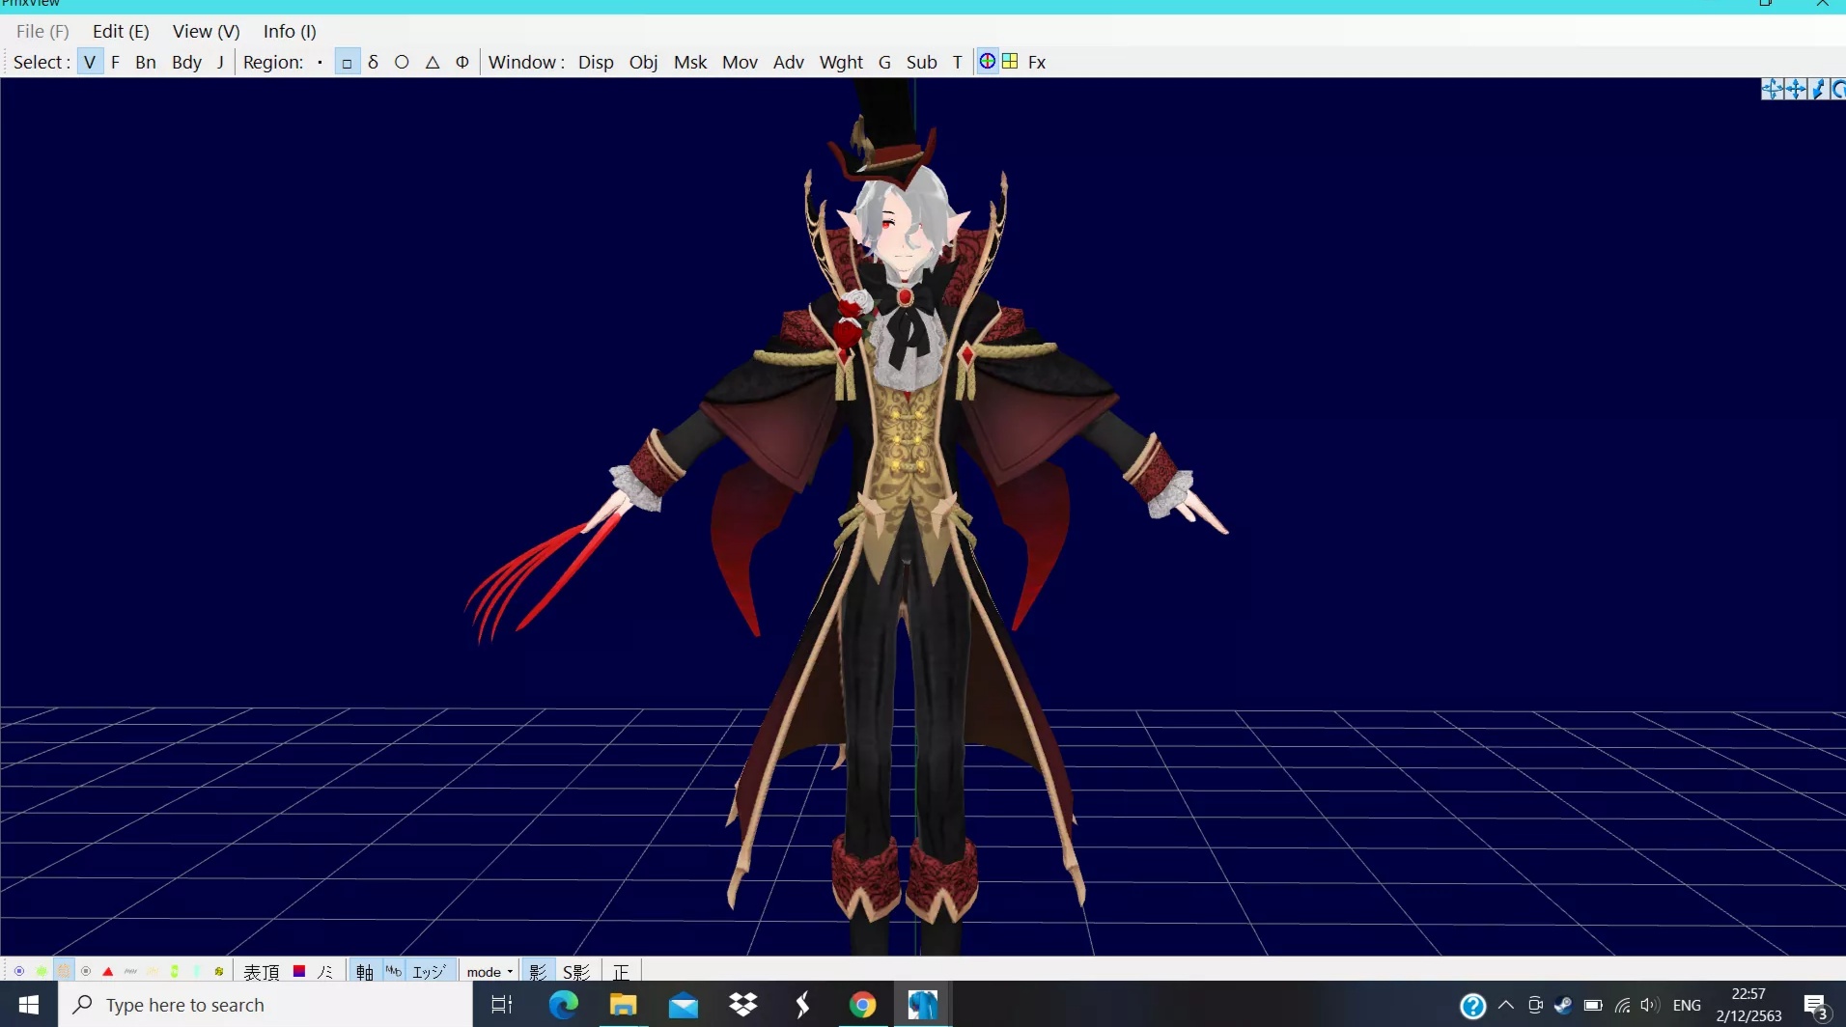
Task: Select the circle region selection shape
Action: coord(401,61)
